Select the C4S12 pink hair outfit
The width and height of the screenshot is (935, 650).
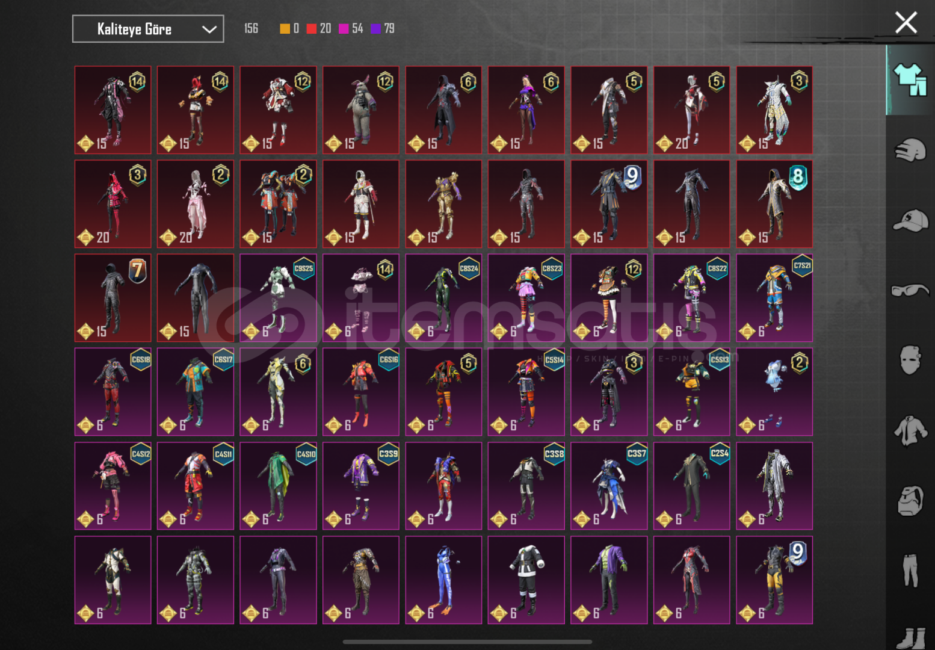pos(113,486)
